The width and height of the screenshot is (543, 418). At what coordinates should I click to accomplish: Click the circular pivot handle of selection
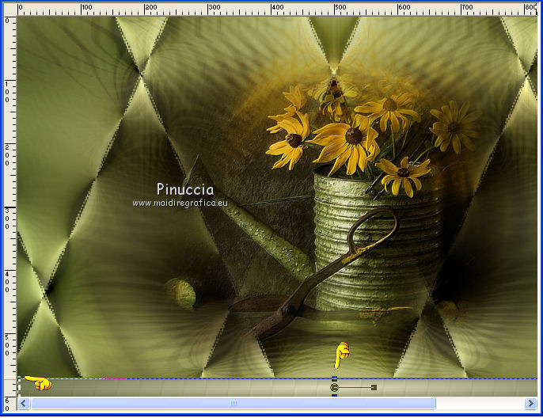335,387
